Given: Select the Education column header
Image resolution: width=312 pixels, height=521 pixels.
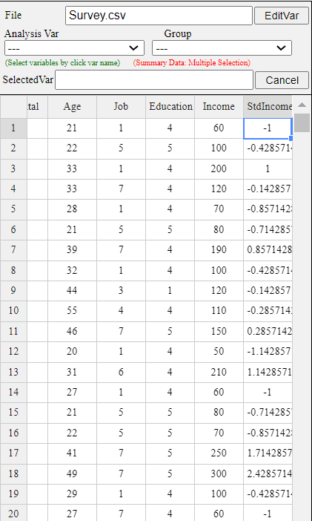Looking at the screenshot, I should pyautogui.click(x=170, y=107).
